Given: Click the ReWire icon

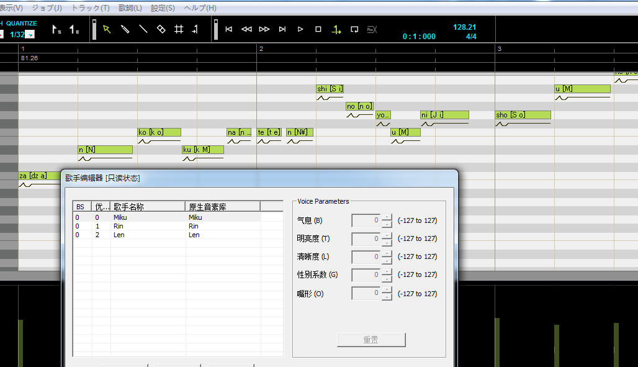Looking at the screenshot, I should pyautogui.click(x=372, y=29).
